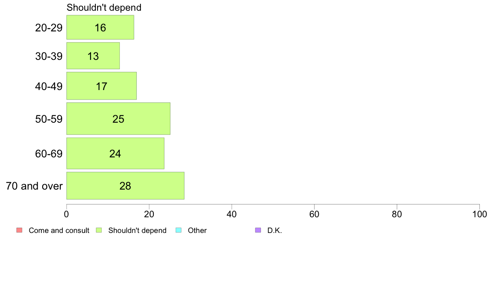Viewport: 491px width, 304px height.
Task: Click the 50-59 age group label
Action: pos(49,119)
